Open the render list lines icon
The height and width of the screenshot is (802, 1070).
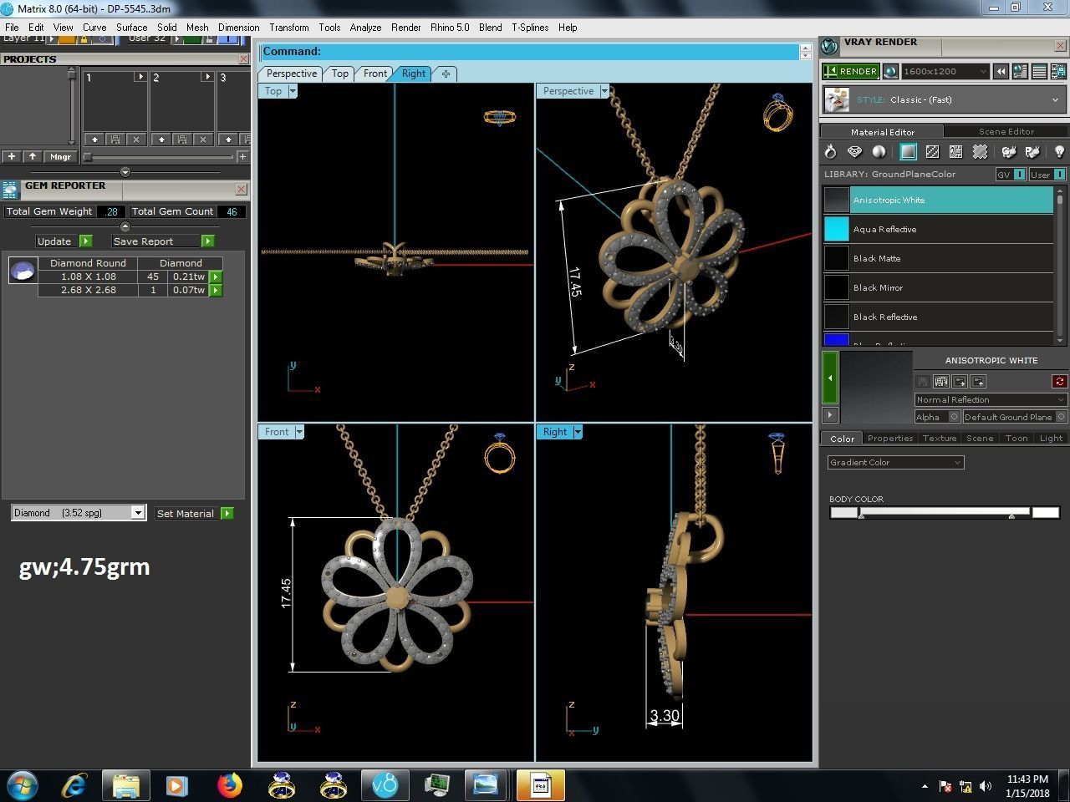click(x=1039, y=72)
